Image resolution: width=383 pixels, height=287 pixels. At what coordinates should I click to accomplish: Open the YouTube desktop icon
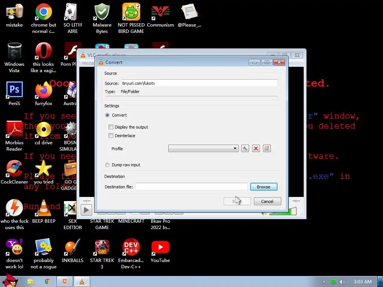[x=160, y=251]
